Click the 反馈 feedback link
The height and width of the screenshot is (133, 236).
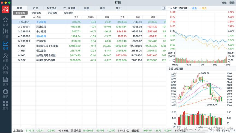point(224,3)
